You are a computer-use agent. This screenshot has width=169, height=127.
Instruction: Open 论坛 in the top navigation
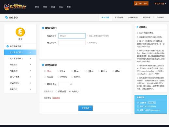pyautogui.click(x=61, y=7)
